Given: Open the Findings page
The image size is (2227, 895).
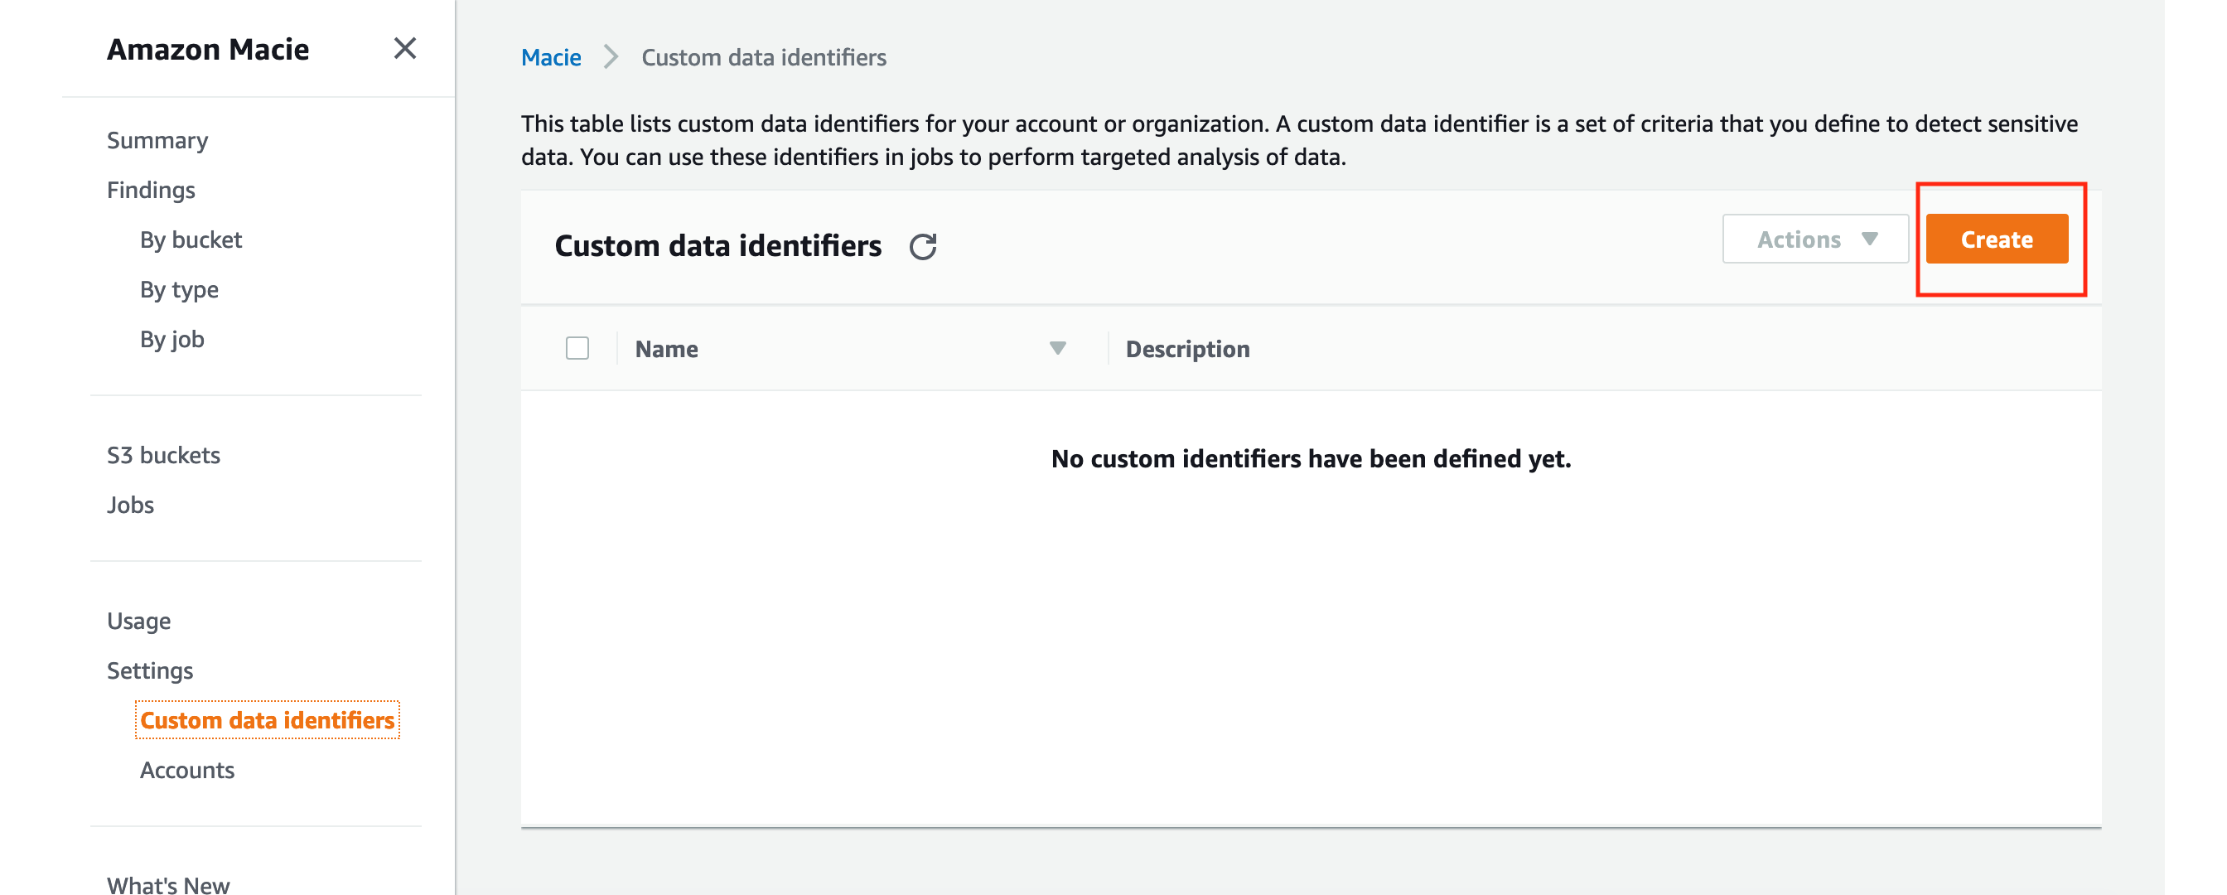Looking at the screenshot, I should pos(151,190).
